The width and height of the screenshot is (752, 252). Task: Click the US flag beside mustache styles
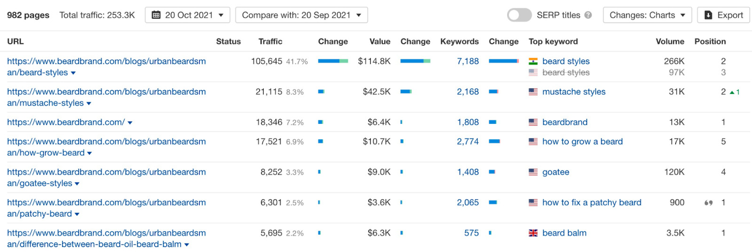point(533,92)
